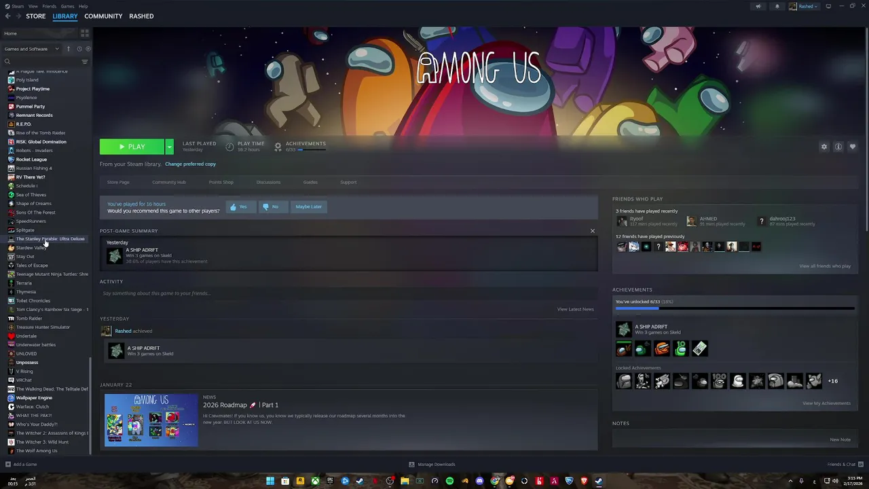Click the library list scrollbar

coord(90,405)
